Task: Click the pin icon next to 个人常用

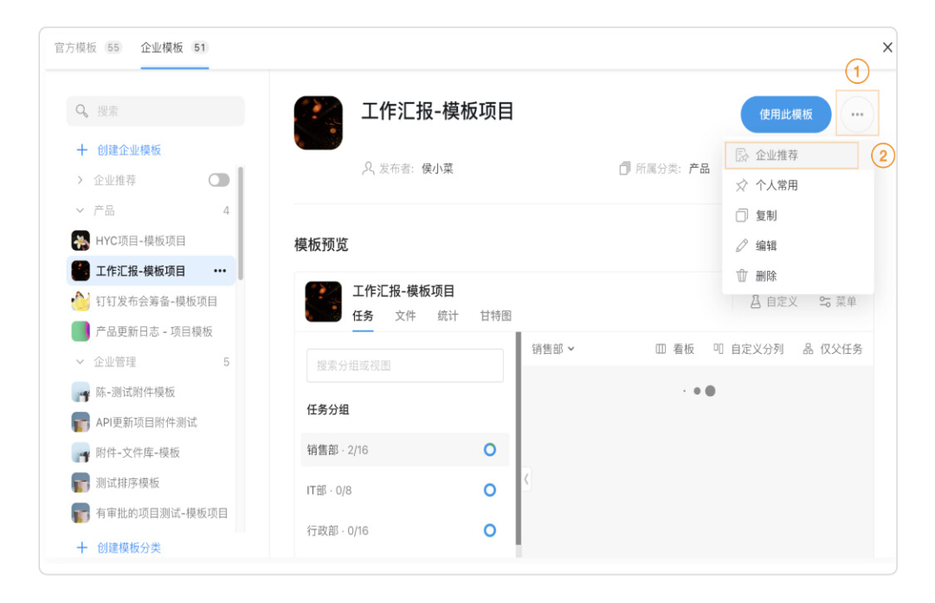Action: coord(741,185)
